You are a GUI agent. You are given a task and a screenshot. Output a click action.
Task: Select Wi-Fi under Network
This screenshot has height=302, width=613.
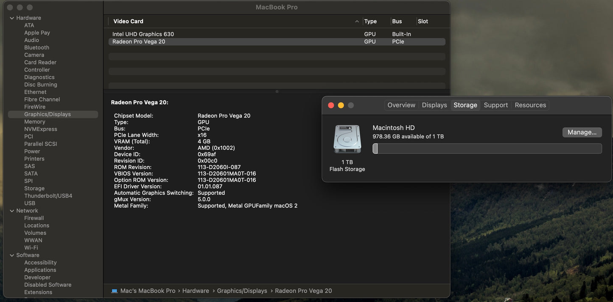tap(31, 248)
